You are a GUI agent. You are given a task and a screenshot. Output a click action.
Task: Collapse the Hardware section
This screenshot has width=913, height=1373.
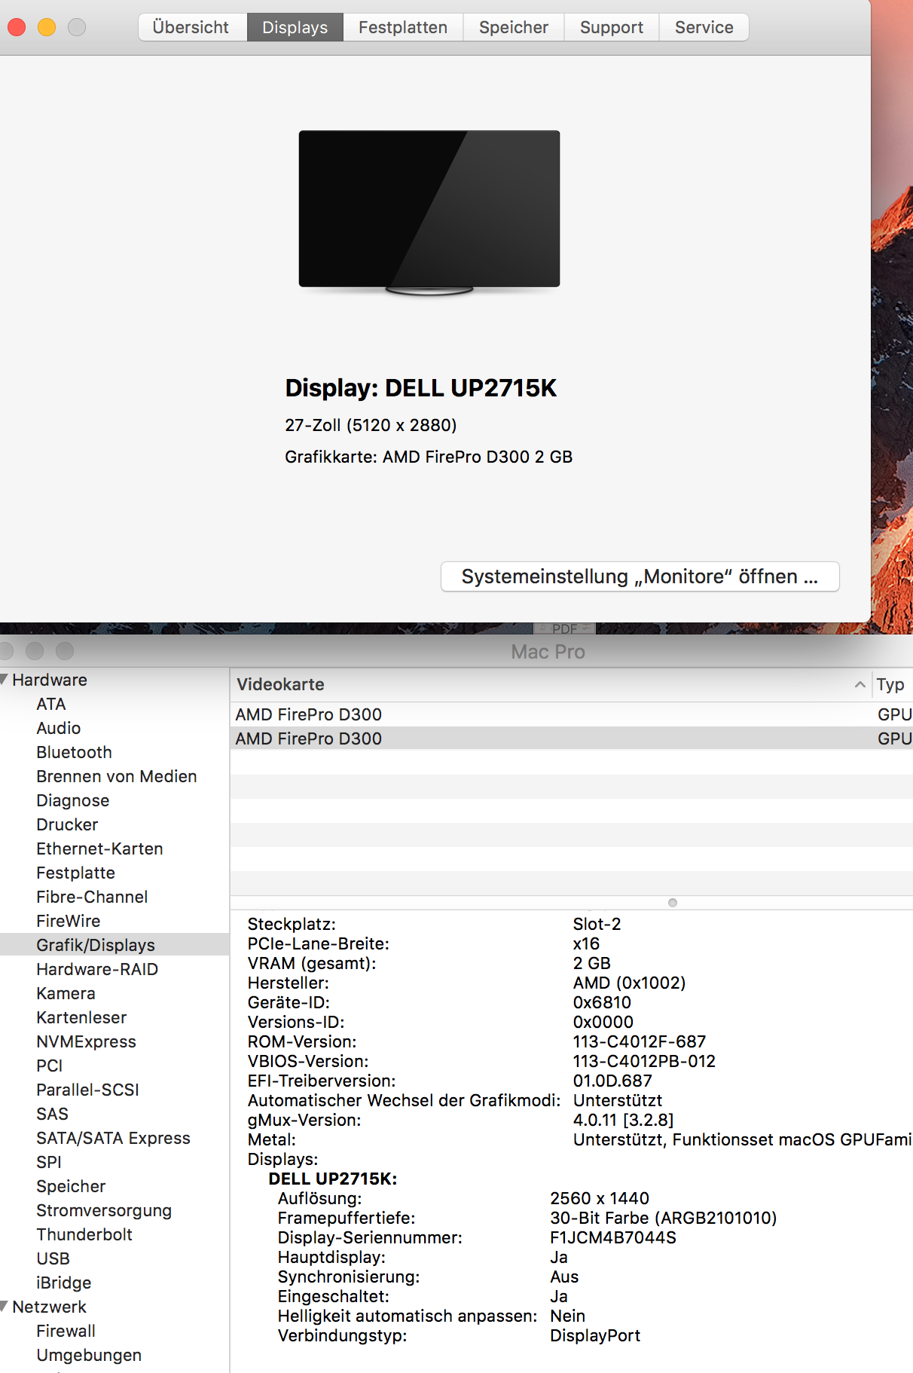[5, 679]
